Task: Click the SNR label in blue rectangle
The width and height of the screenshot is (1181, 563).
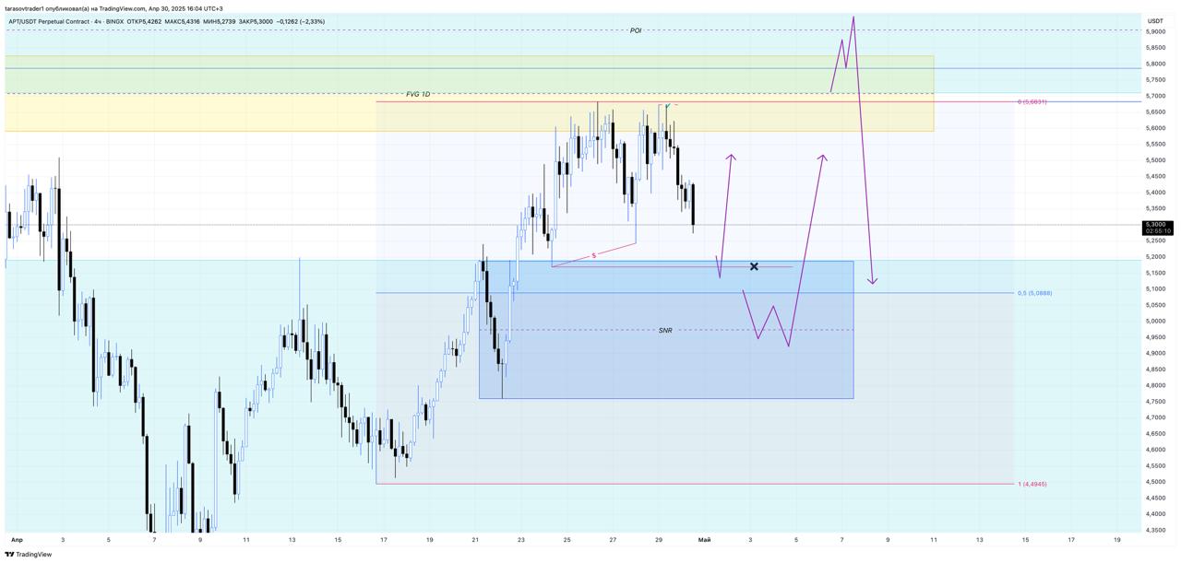Action: pyautogui.click(x=665, y=330)
